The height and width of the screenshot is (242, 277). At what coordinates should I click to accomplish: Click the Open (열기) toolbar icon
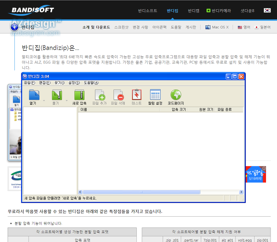click(x=34, y=95)
